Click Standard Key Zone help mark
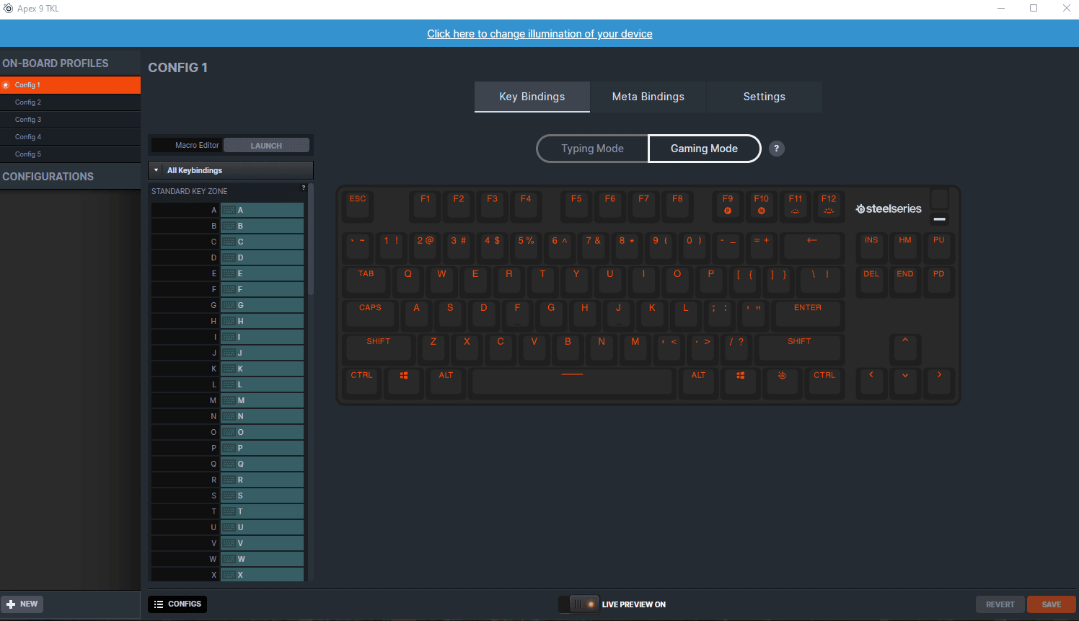1079x621 pixels. click(x=303, y=188)
